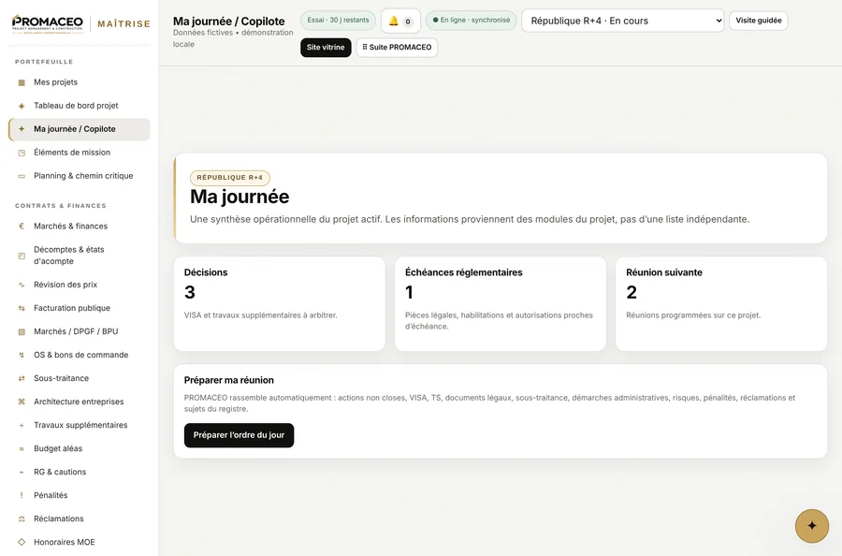Click the Données fictives démonstration locale subtitle
Screen dimensions: 842x556
(x=233, y=38)
